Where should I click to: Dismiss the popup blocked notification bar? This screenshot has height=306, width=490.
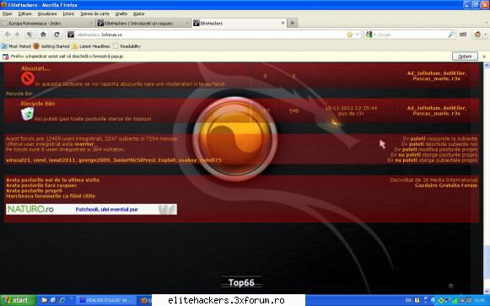pos(484,56)
